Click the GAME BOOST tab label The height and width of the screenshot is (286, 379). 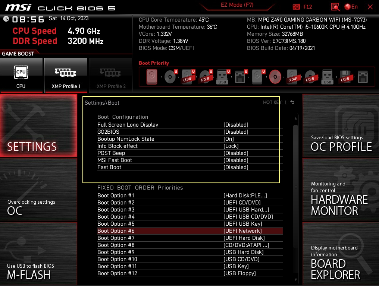click(x=18, y=54)
